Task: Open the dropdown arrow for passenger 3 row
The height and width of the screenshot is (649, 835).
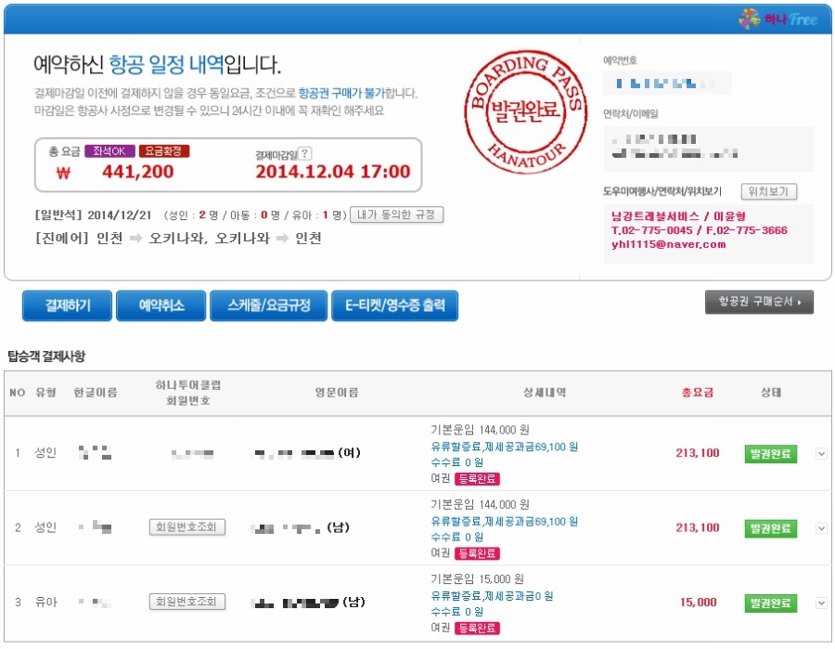Action: 821,604
